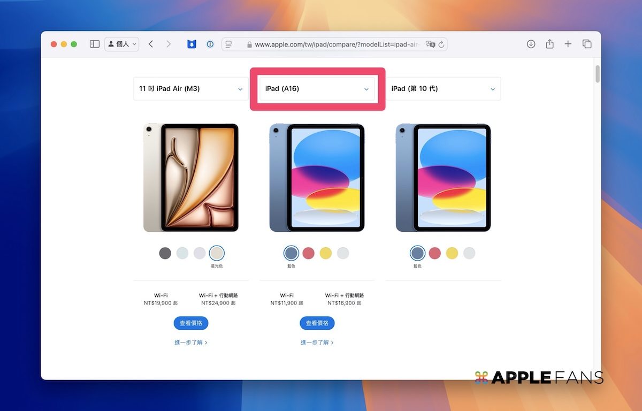Expand the 11 吋 iPad Air (M3) model selector
This screenshot has height=411, width=642.
pos(191,89)
